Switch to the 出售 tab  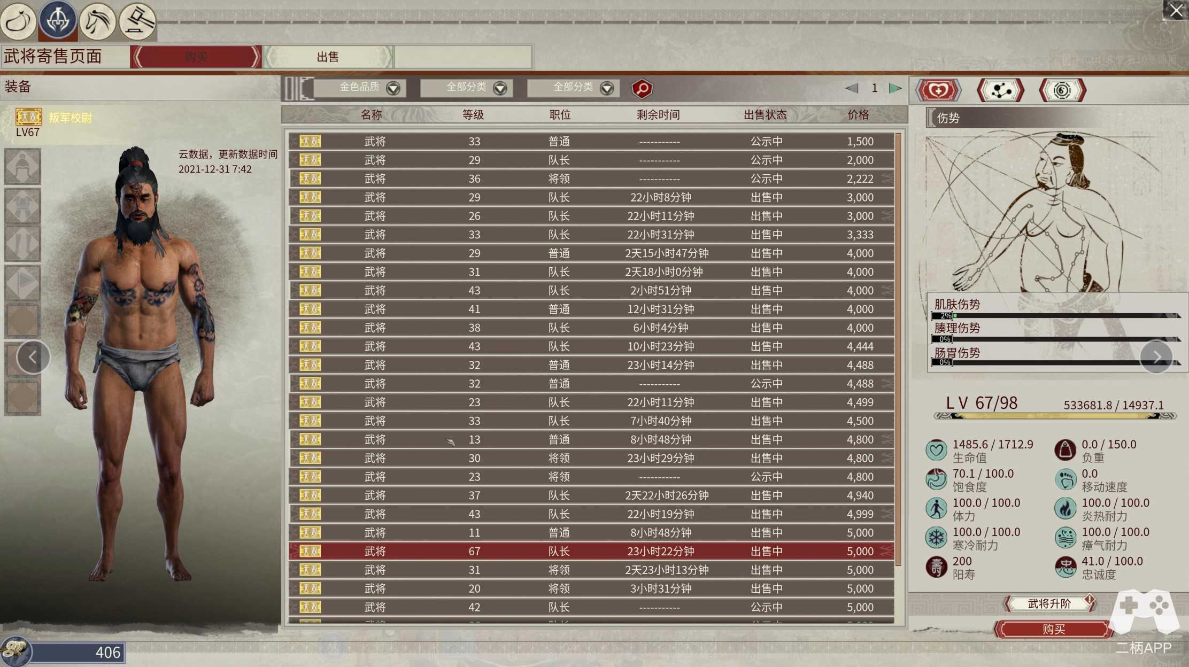point(328,57)
